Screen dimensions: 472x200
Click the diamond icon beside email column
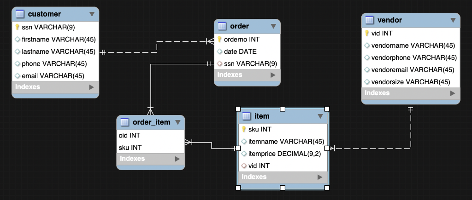click(x=17, y=76)
